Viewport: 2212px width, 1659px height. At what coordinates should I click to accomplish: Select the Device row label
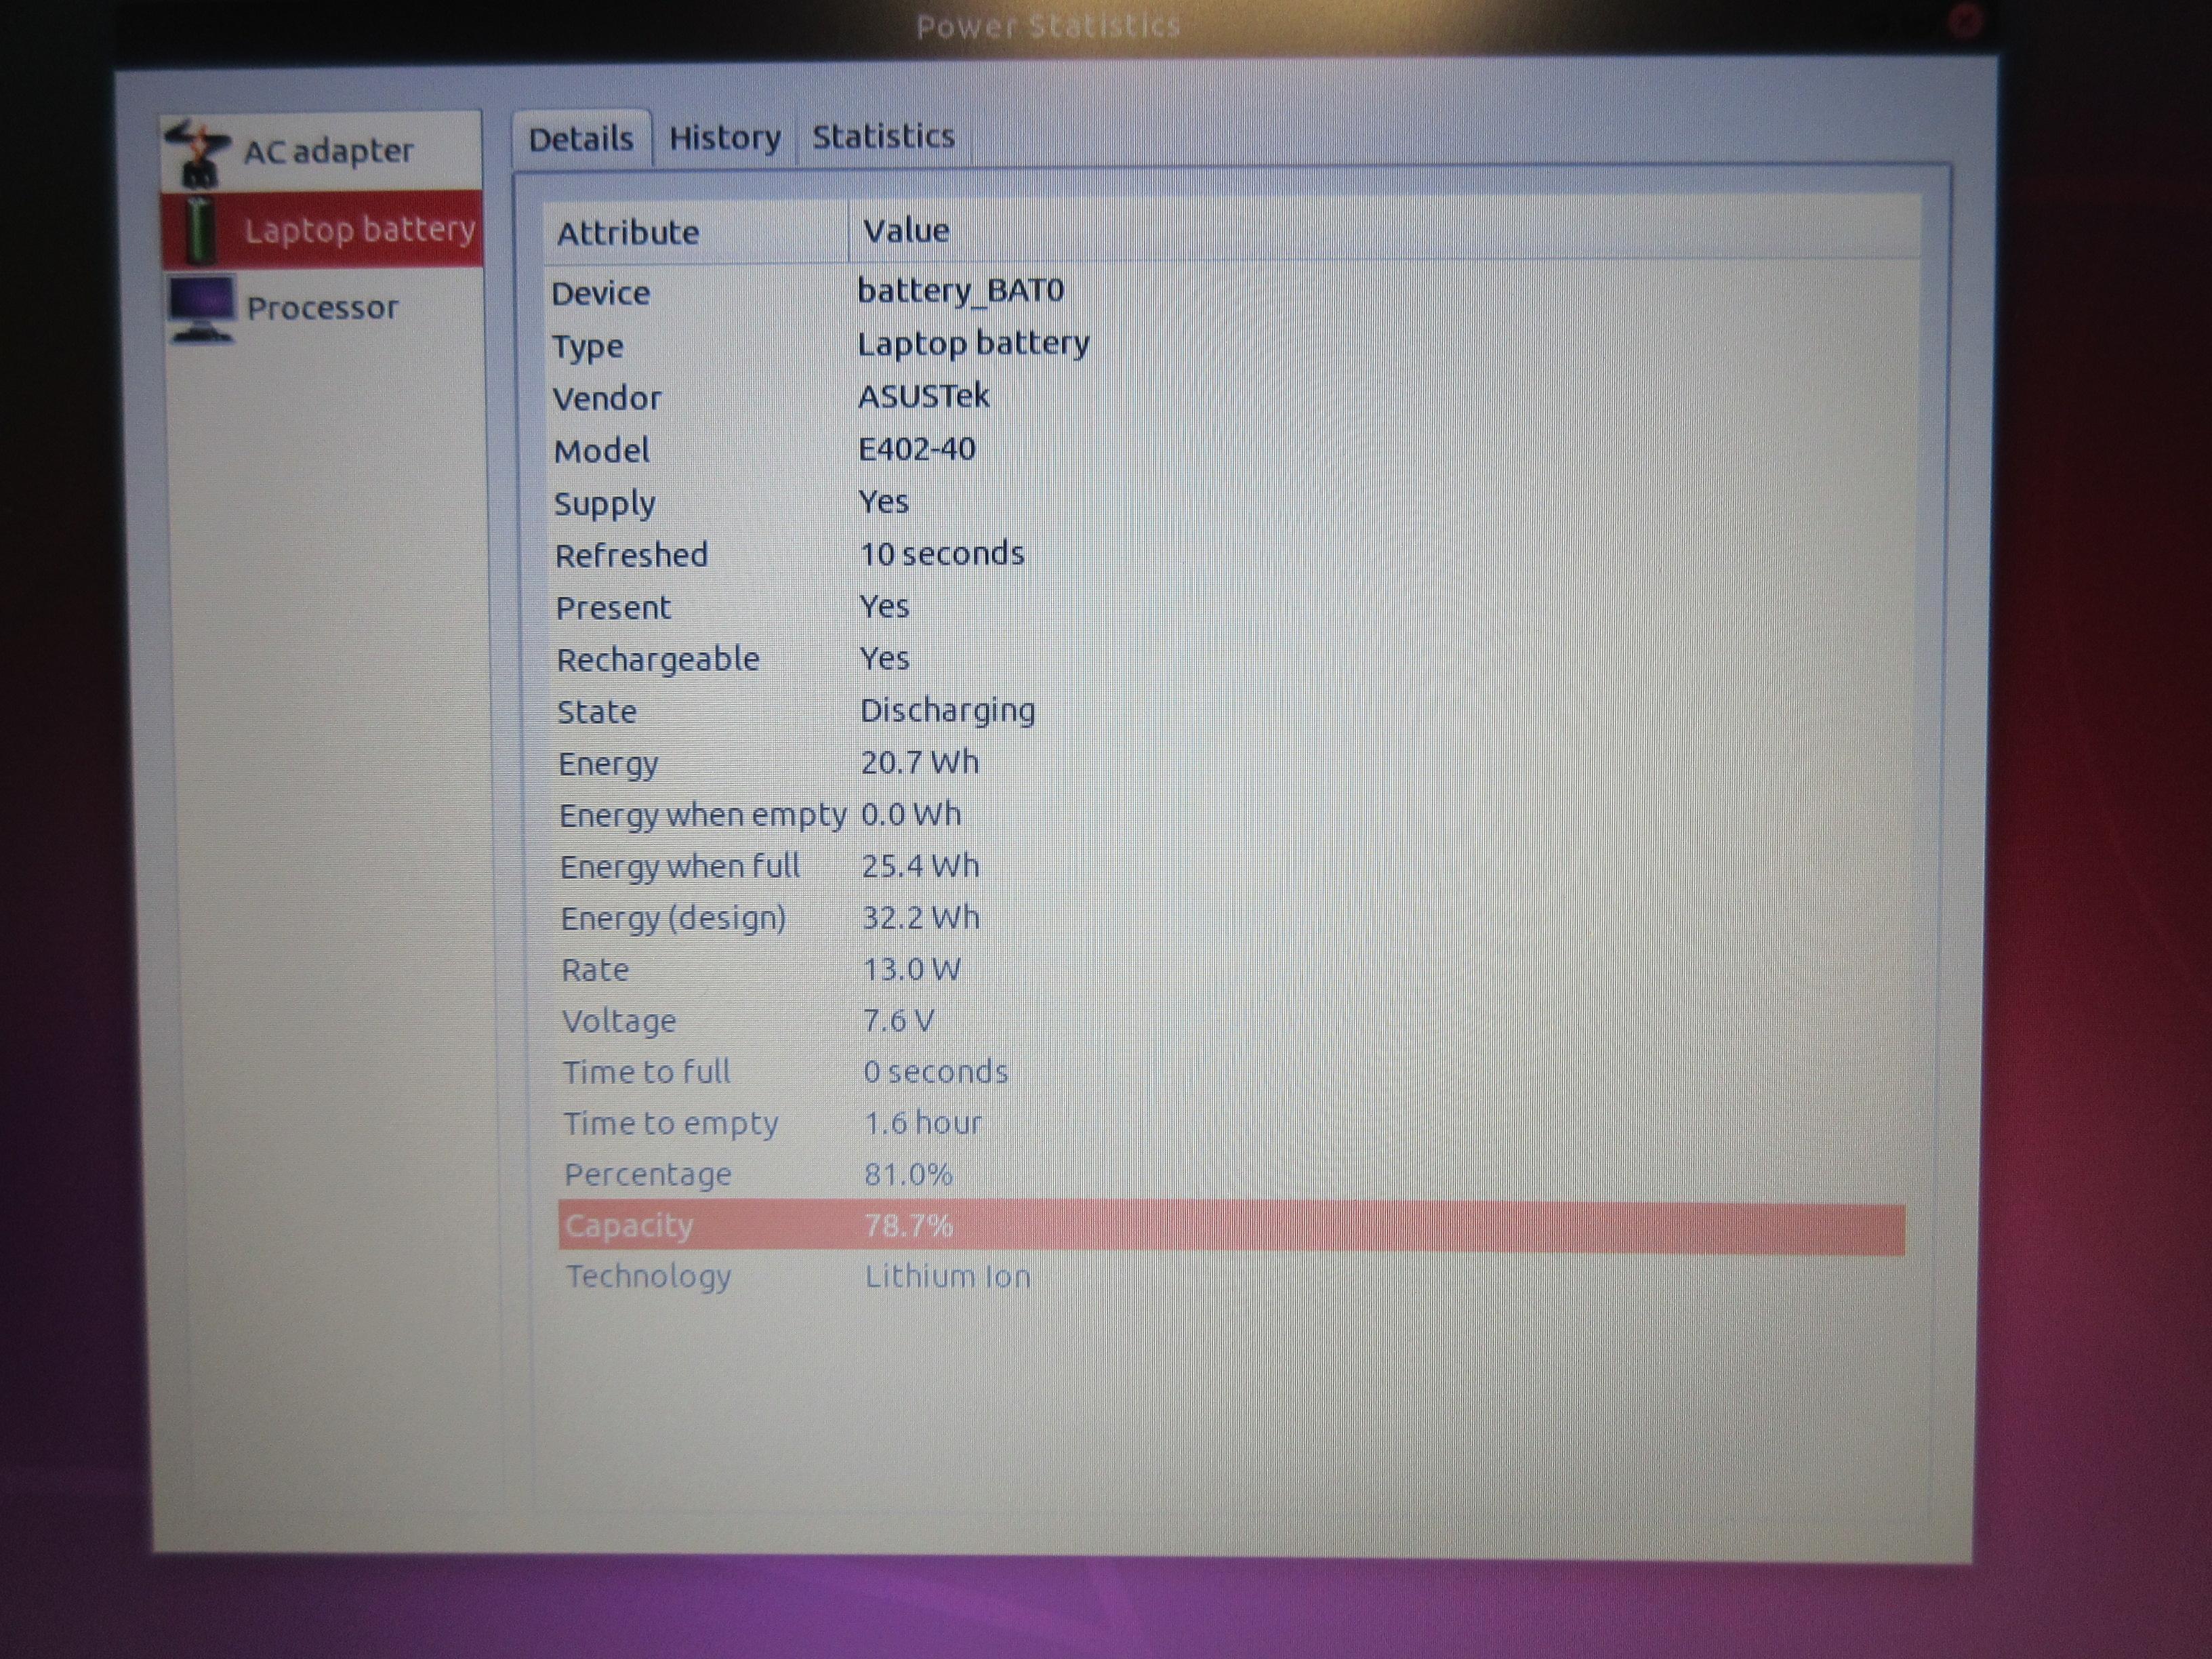click(x=601, y=294)
